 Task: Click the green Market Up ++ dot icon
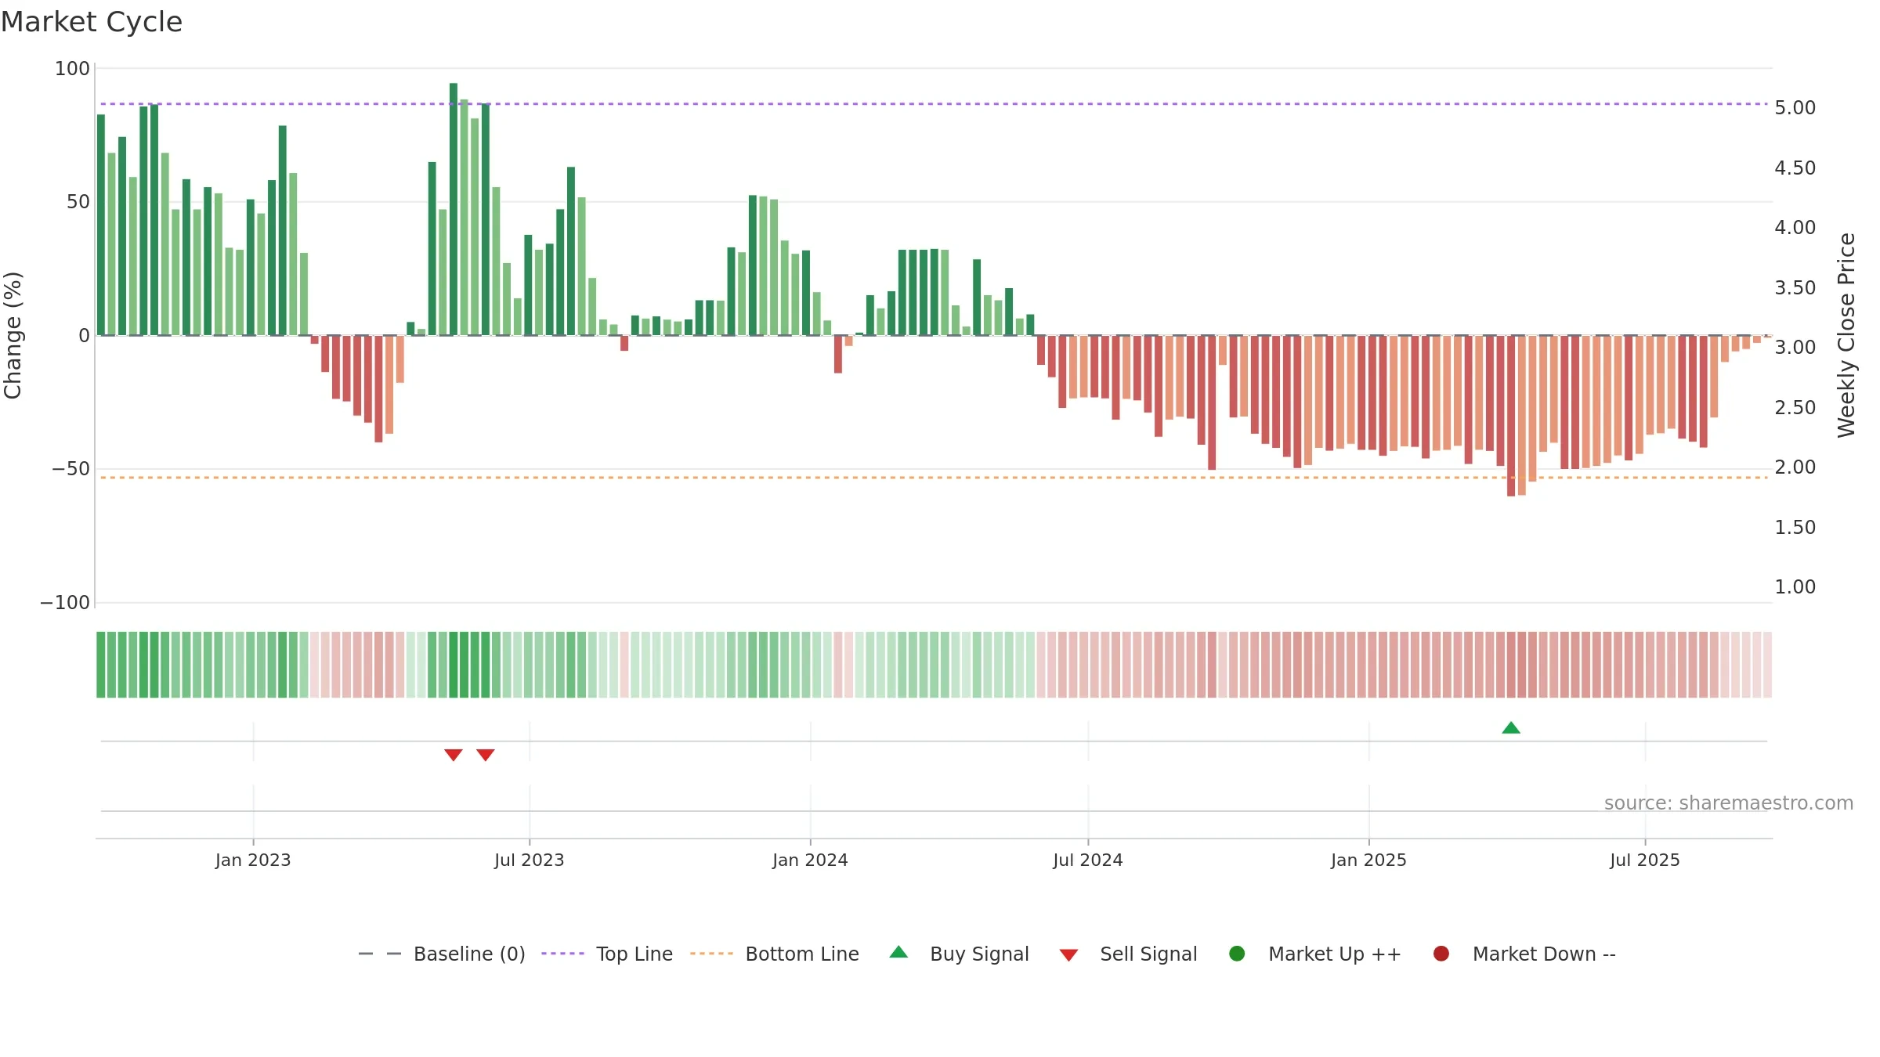pos(1238,954)
